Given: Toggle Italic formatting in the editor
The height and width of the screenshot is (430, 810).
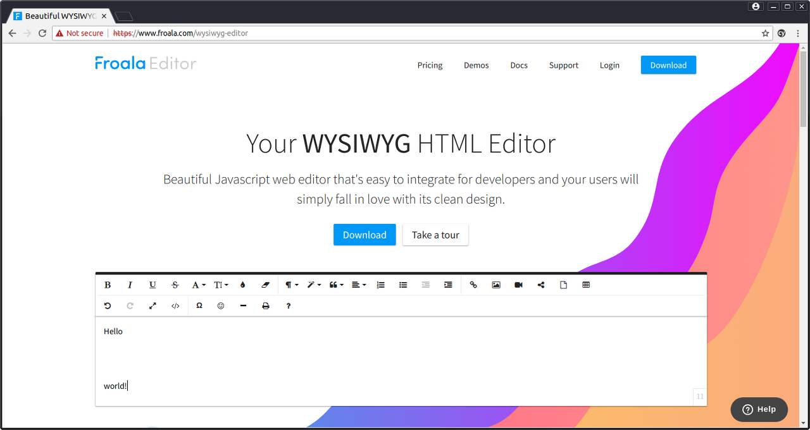Looking at the screenshot, I should pos(130,285).
